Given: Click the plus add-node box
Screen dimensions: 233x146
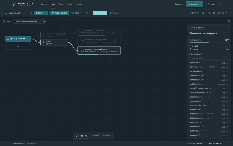Looking at the screenshot, I should point(18,47).
